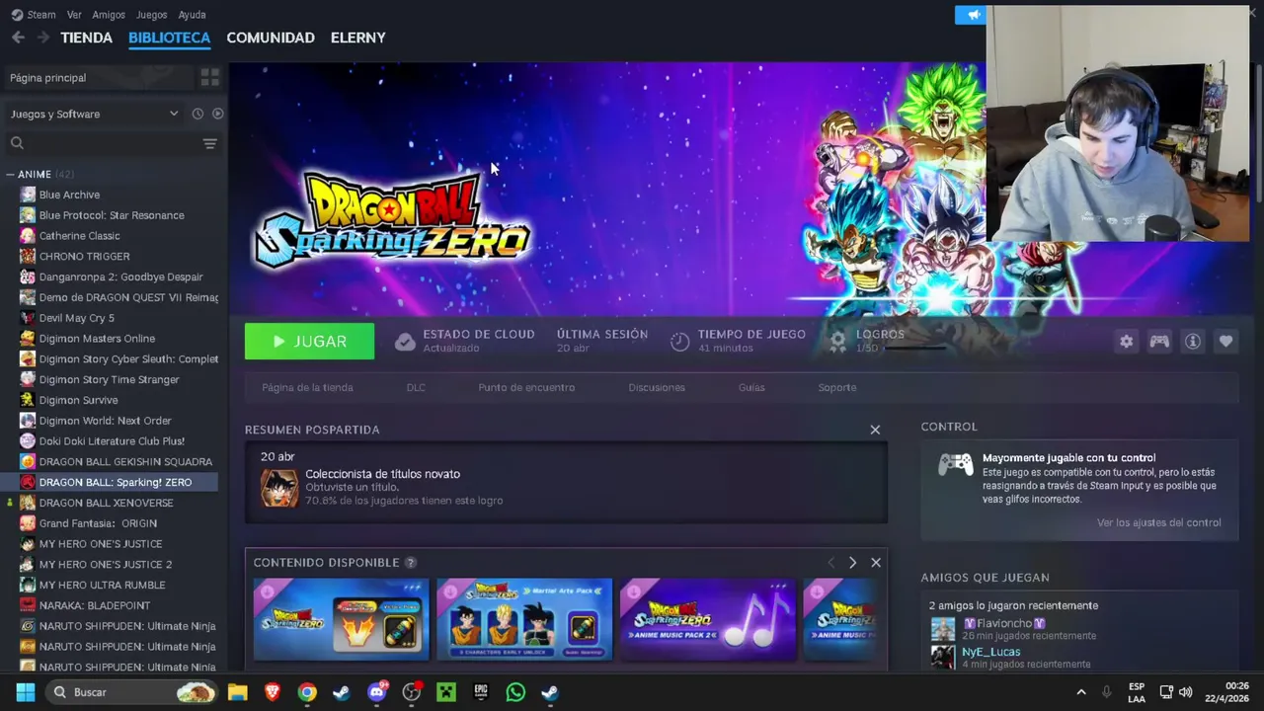This screenshot has width=1264, height=711.
Task: Click the library search input field
Action: click(x=112, y=143)
